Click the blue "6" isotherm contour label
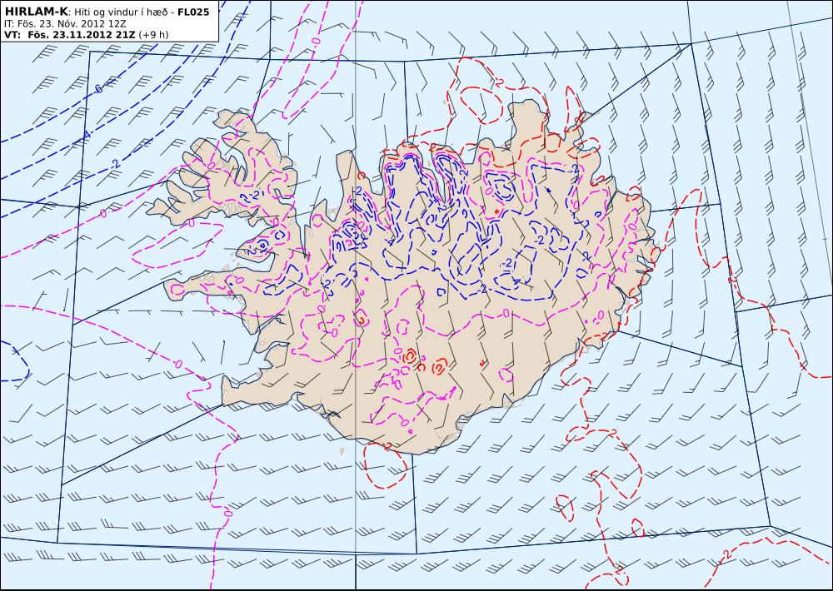833x591 pixels. point(99,89)
